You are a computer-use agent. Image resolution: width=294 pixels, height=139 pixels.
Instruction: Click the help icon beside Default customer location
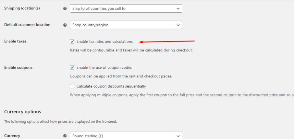65,25
